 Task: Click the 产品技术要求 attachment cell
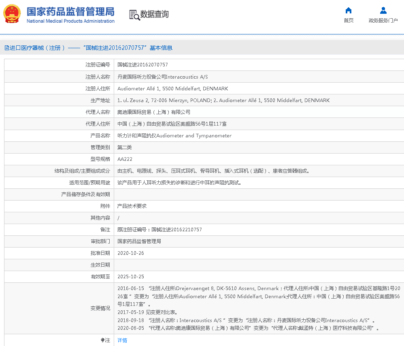click(x=132, y=206)
